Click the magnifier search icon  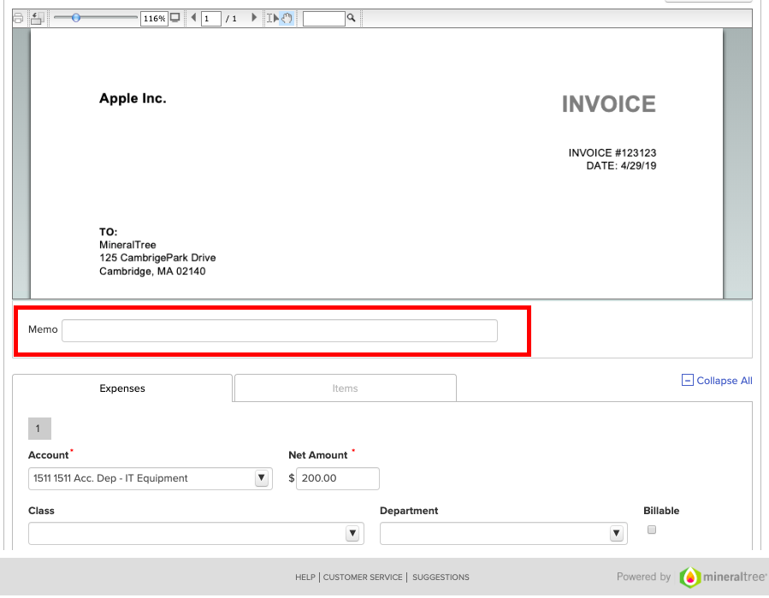352,18
